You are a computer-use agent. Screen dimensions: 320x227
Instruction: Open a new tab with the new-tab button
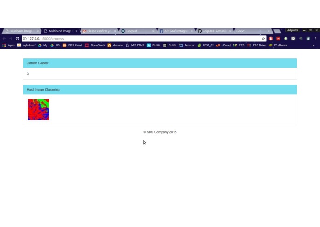coord(277,31)
